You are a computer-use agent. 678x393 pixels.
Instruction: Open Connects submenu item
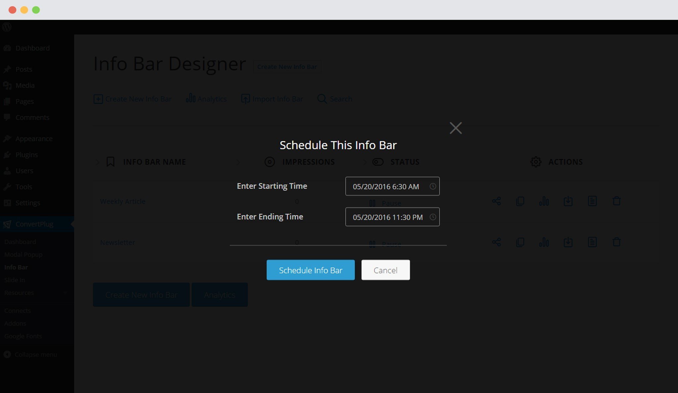(x=17, y=311)
